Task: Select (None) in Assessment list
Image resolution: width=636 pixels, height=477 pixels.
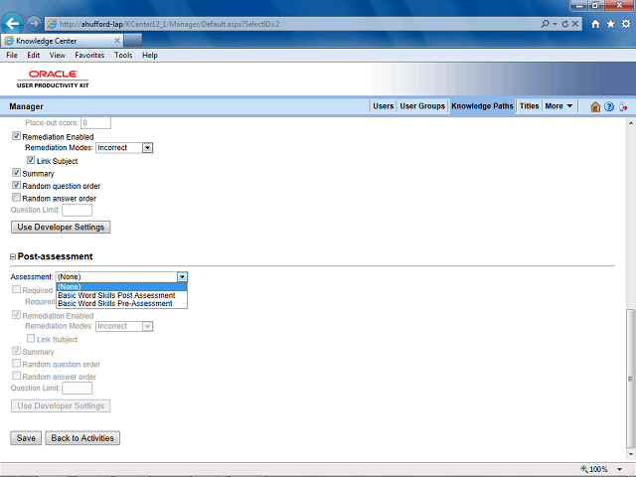Action: (121, 287)
